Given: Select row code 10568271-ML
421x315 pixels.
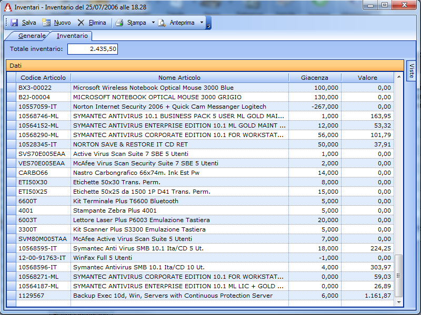Looking at the screenshot, I should (38, 277).
